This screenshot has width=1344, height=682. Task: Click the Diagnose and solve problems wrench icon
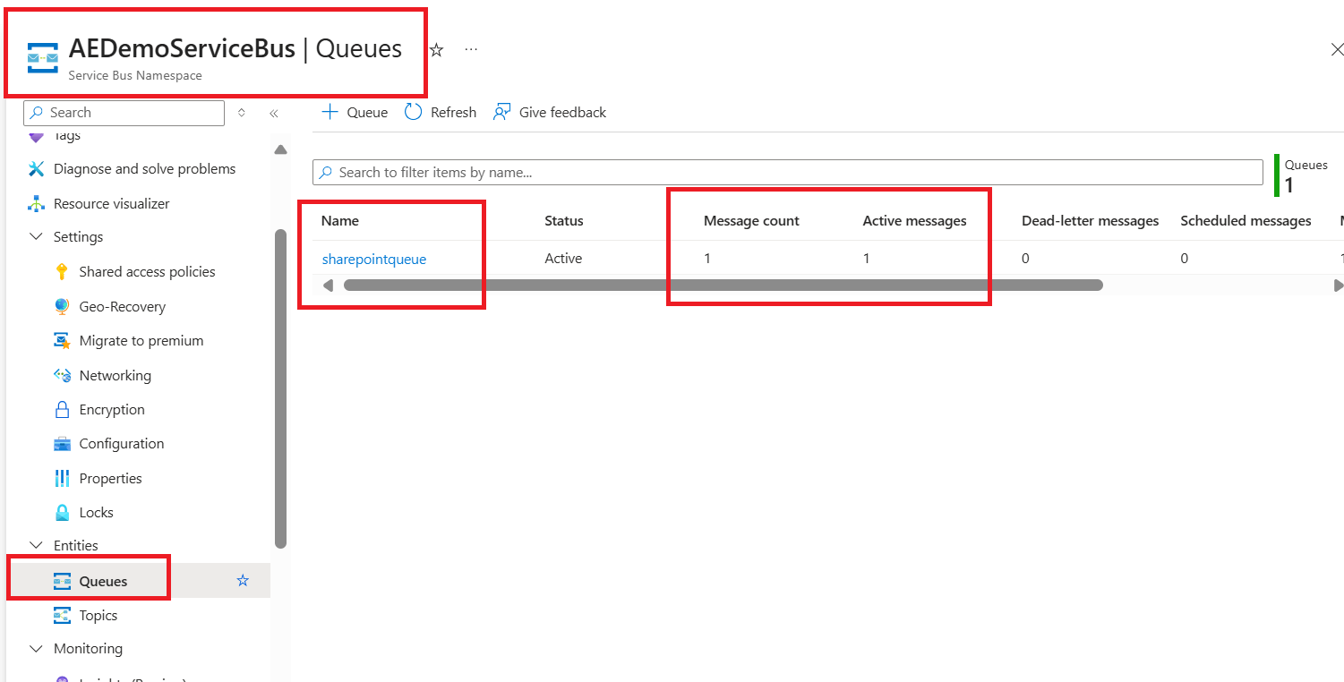(x=37, y=169)
